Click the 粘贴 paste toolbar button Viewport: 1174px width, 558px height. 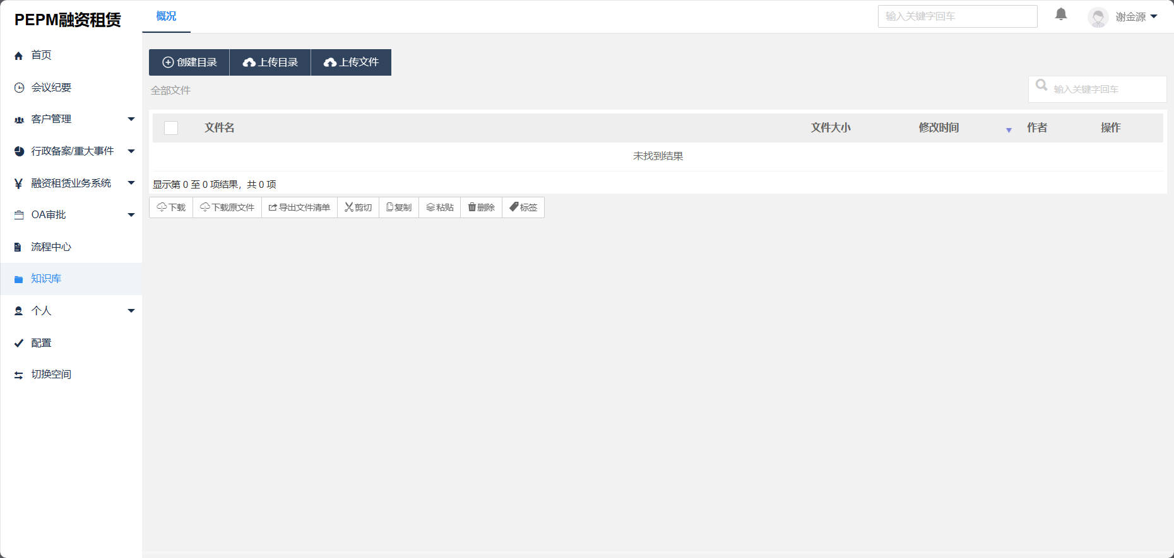pos(440,207)
